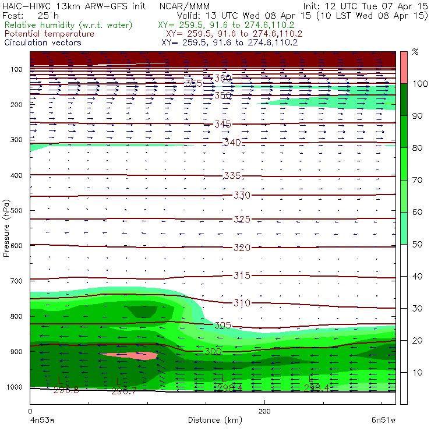
Task: Click the red XY= 259.5, 91.6 coordinates text
Action: 234,34
